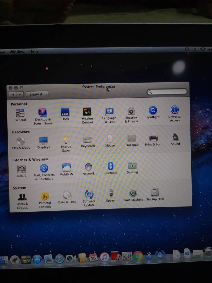Open Photo Booth from the Dock

click(x=115, y=256)
